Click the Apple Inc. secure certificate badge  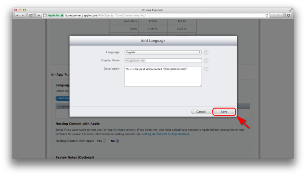pyautogui.click(x=55, y=15)
